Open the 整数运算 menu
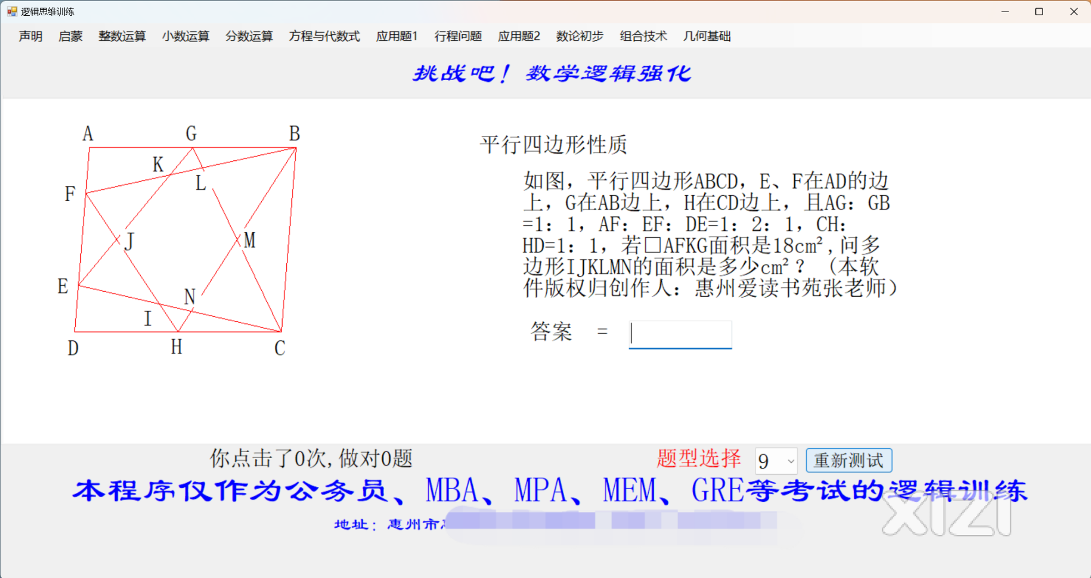This screenshot has height=578, width=1091. coord(122,36)
